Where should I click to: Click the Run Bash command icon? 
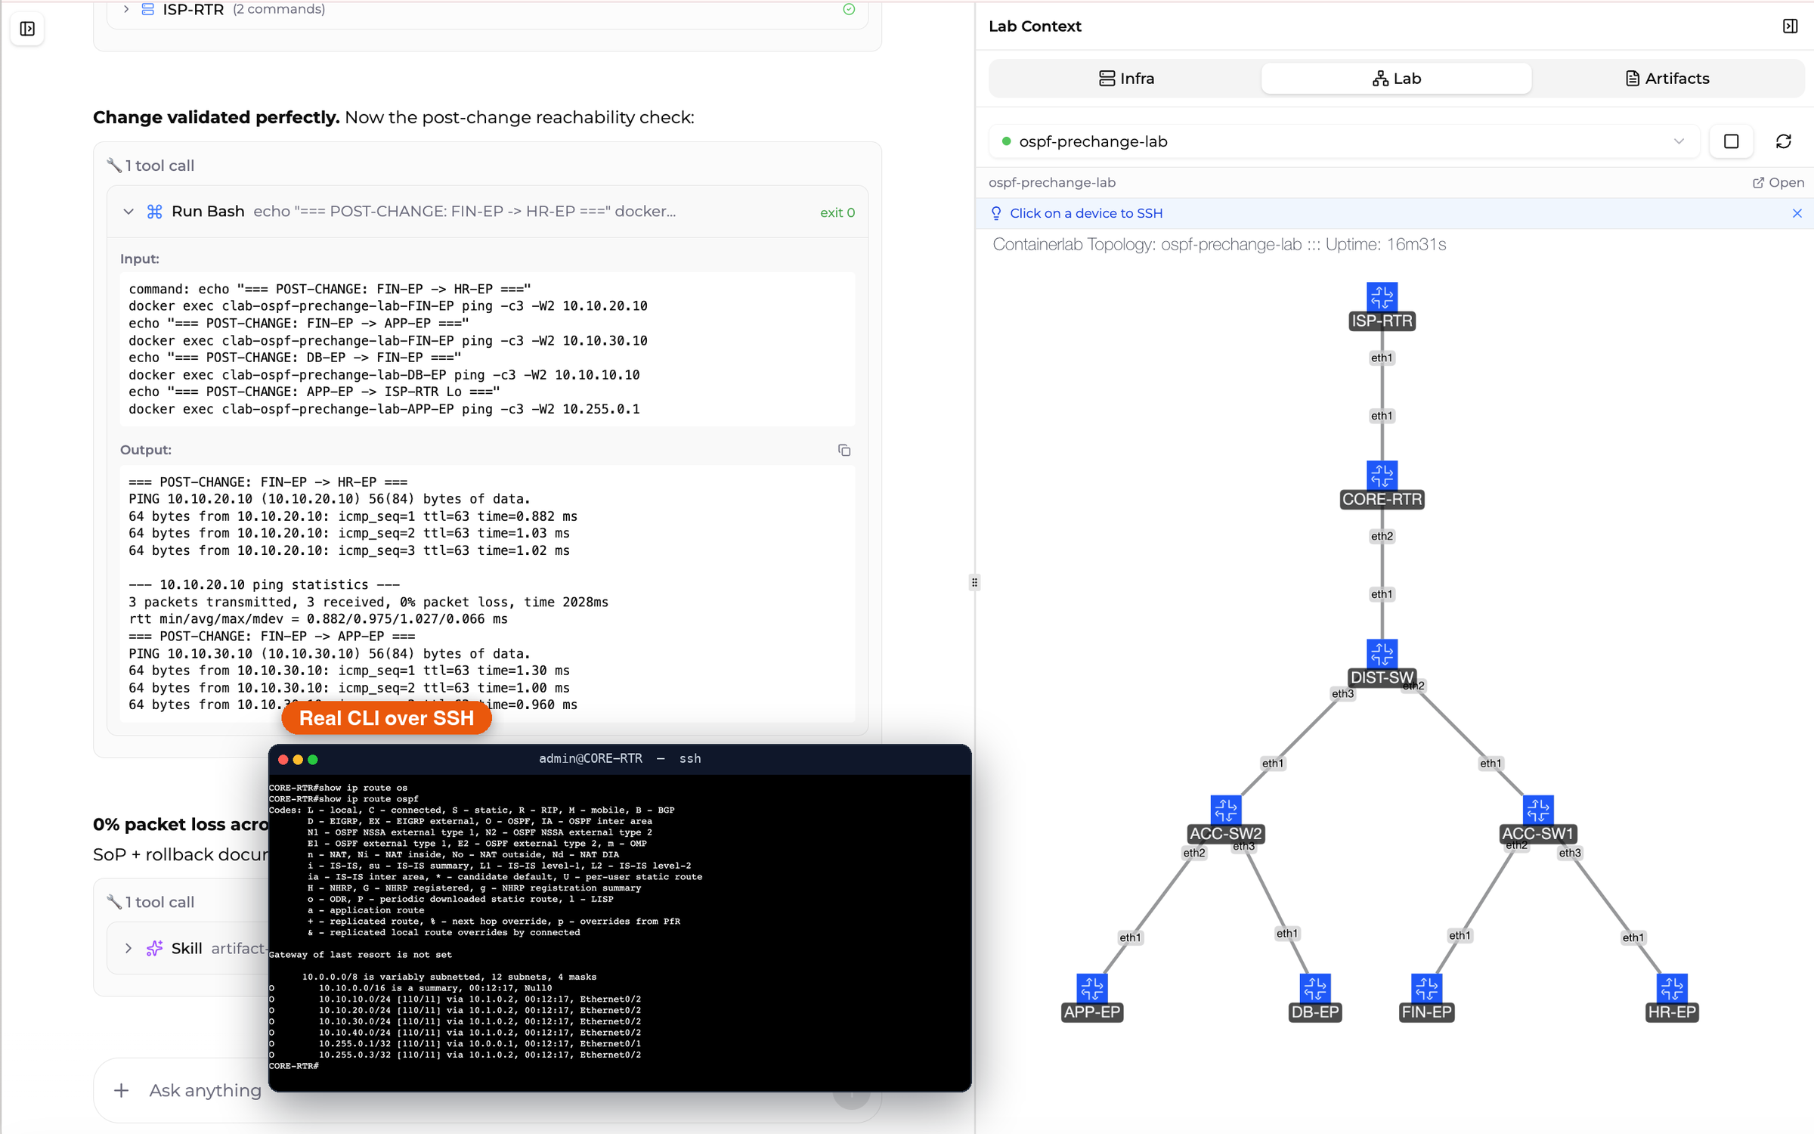click(x=154, y=212)
